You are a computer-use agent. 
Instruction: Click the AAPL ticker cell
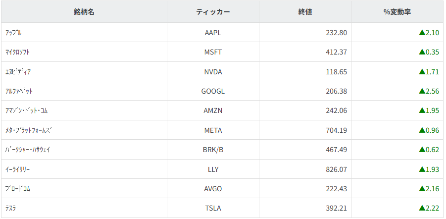coord(213,33)
